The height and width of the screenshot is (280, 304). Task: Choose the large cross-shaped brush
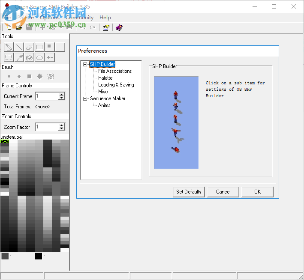point(39,77)
